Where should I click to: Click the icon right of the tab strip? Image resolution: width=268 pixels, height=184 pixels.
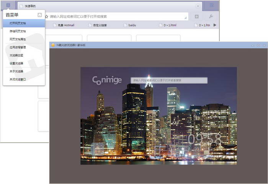[x=212, y=5]
